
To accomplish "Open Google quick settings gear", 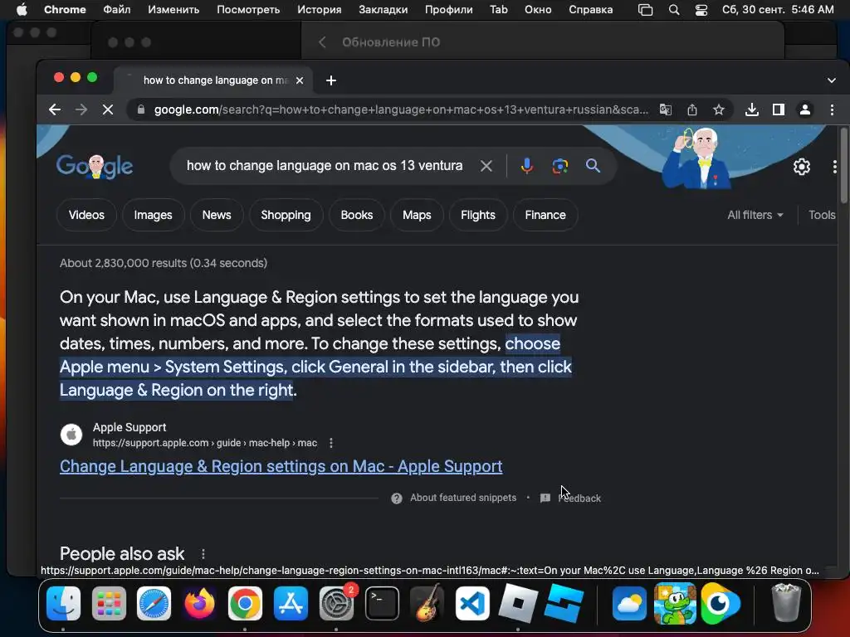I will (x=802, y=167).
